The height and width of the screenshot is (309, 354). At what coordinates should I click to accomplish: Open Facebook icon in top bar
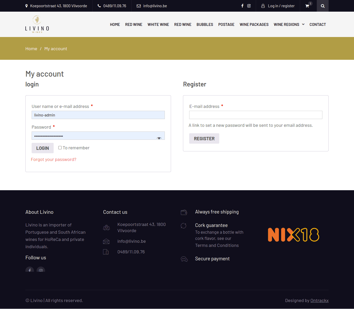[x=242, y=6]
